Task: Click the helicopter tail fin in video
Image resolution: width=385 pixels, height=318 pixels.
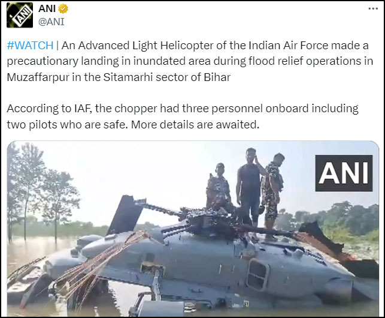Action: click(x=125, y=215)
